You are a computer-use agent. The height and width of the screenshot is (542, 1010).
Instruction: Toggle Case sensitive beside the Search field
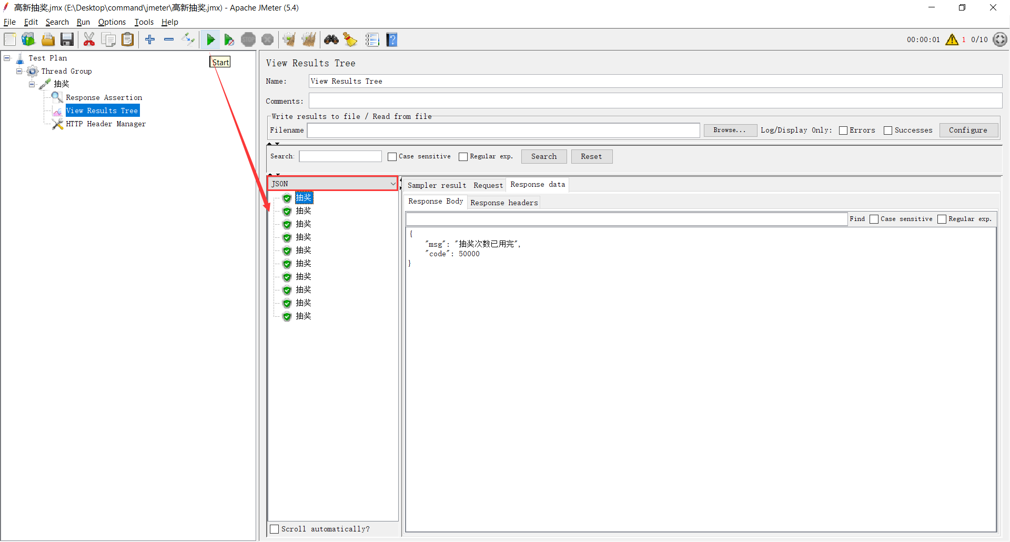[x=392, y=157]
